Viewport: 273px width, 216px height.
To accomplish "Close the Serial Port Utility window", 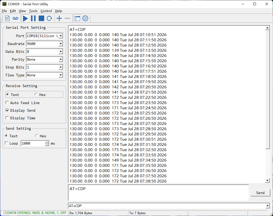I will [x=266, y=4].
